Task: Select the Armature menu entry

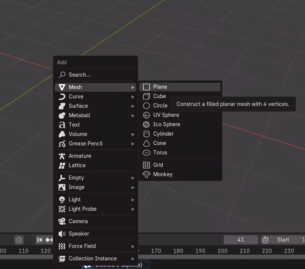Action: 95,156
